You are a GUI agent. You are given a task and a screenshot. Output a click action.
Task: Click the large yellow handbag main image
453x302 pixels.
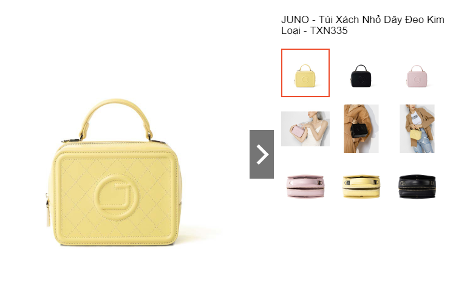(x=115, y=172)
